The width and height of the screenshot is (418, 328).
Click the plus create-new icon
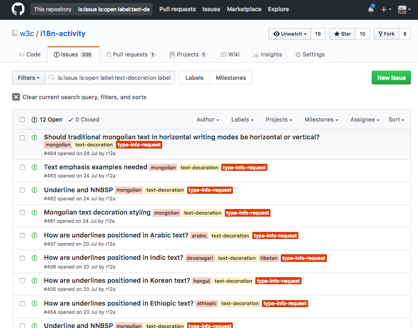click(x=386, y=10)
